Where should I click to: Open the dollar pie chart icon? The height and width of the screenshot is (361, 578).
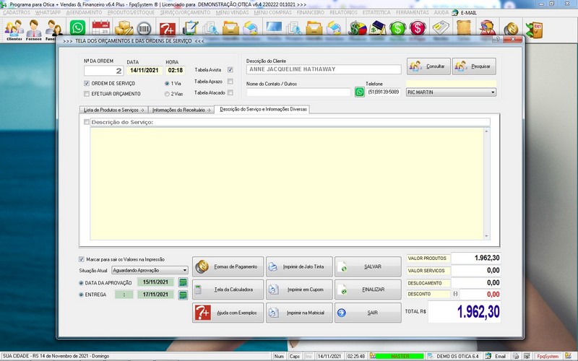click(x=358, y=28)
